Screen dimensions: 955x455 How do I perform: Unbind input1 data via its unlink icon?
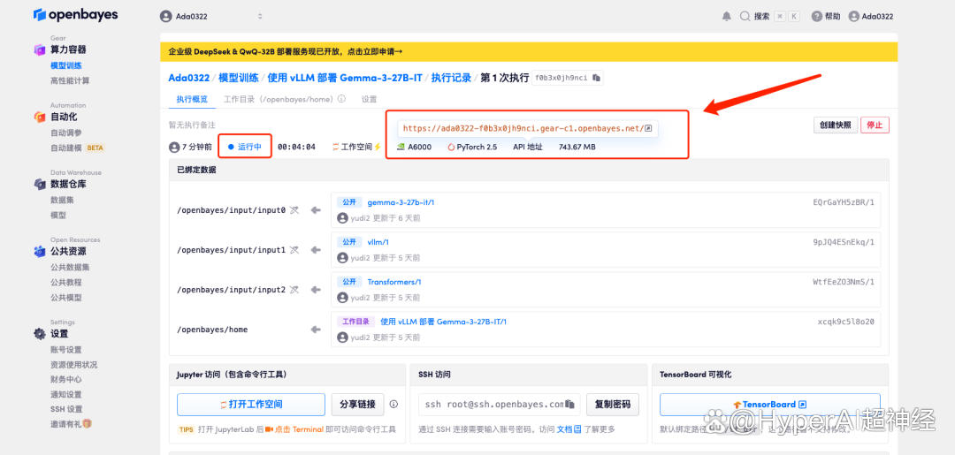[x=294, y=250]
